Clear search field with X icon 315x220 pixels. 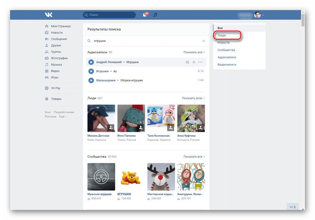coord(203,41)
